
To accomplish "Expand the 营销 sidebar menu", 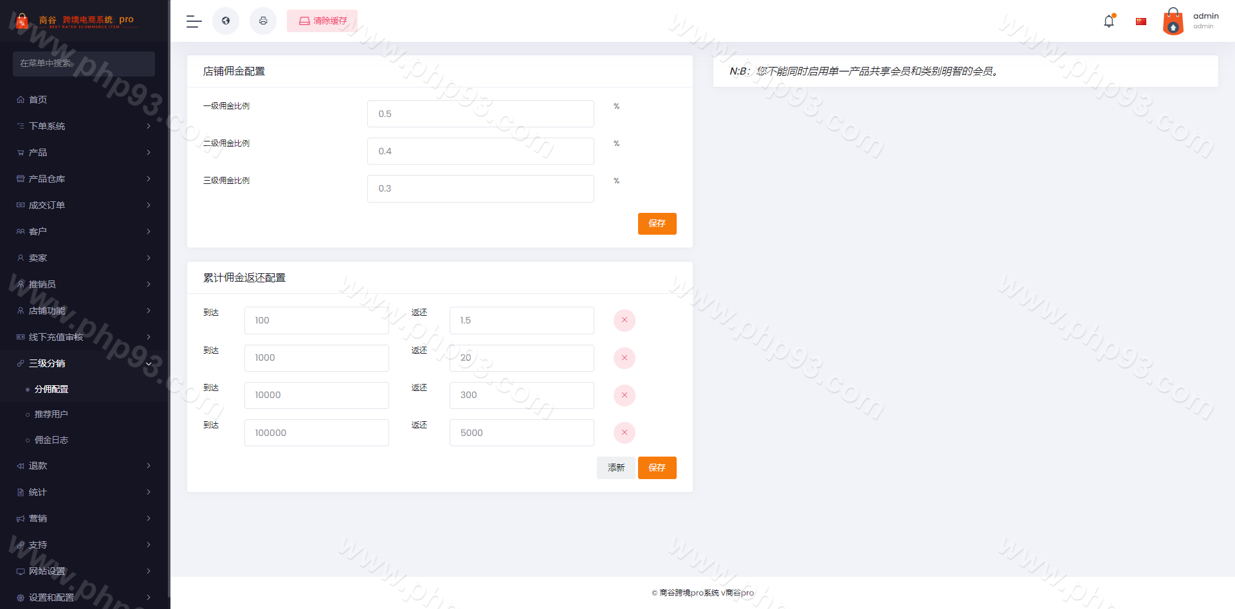I will [x=84, y=518].
